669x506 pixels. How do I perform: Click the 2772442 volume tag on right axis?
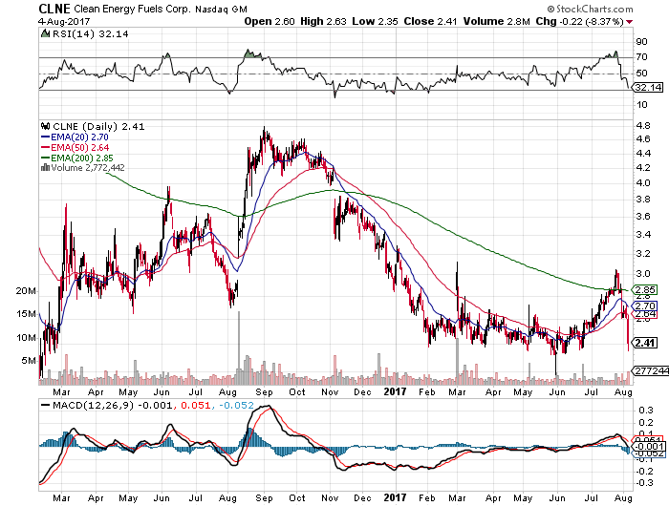[x=651, y=370]
